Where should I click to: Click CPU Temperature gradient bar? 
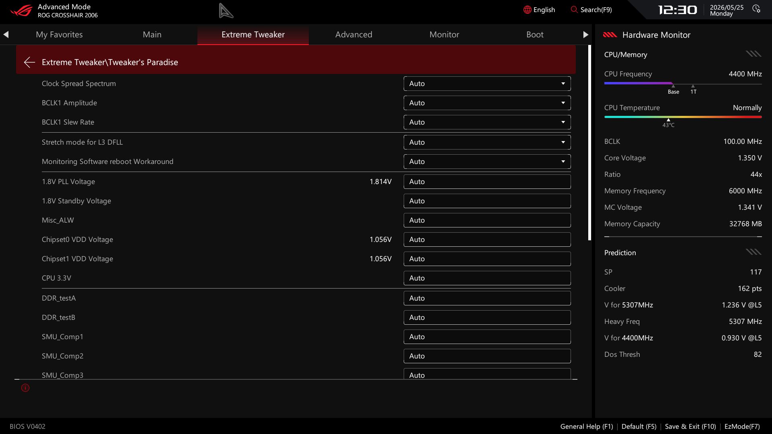click(x=683, y=117)
